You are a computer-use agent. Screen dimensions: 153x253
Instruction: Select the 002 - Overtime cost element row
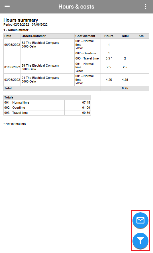pyautogui.click(x=76, y=54)
